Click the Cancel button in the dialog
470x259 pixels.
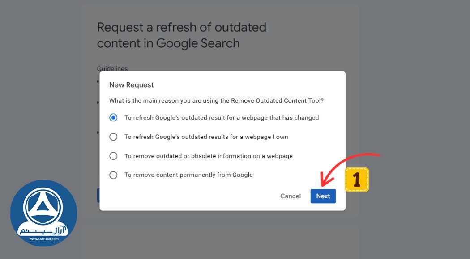pyautogui.click(x=291, y=196)
